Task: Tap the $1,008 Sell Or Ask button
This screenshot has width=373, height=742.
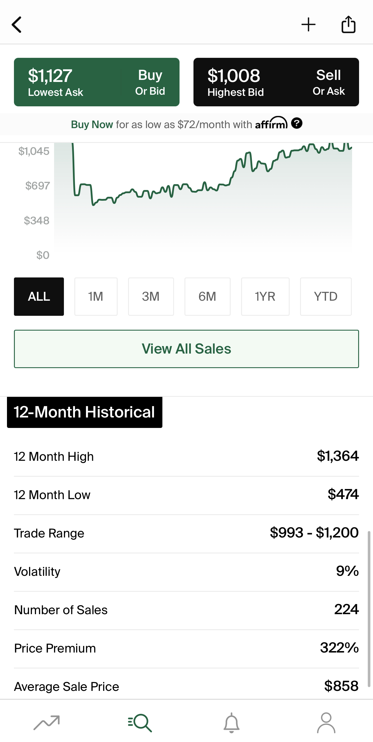Action: [276, 82]
